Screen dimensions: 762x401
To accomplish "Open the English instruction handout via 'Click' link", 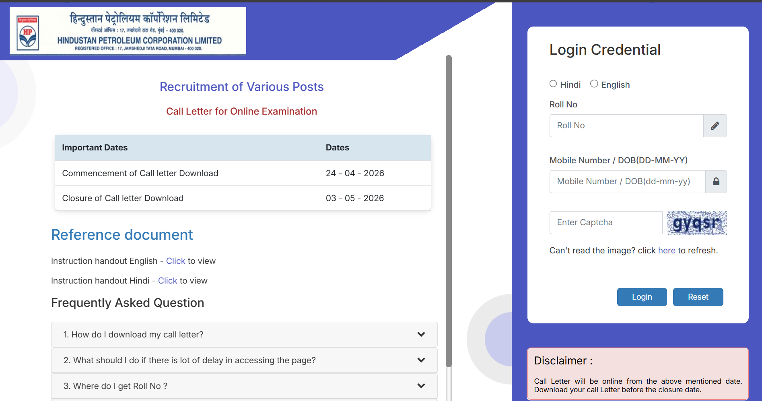I will [175, 261].
